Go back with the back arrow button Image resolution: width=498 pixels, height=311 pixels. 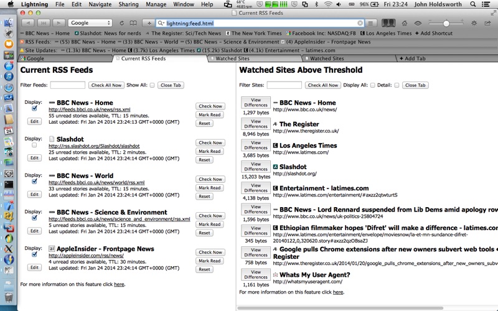28,23
